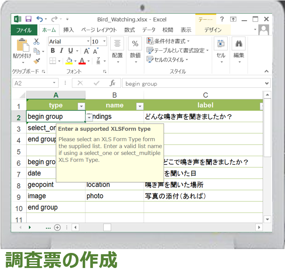Open the type column filter dropdown
This screenshot has height=271, width=285.
point(81,106)
